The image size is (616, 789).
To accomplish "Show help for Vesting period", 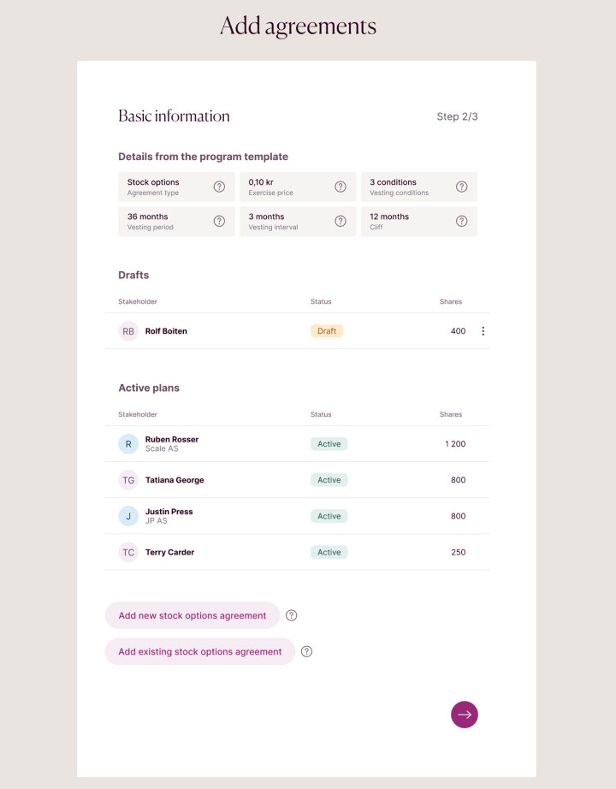I will click(x=219, y=221).
